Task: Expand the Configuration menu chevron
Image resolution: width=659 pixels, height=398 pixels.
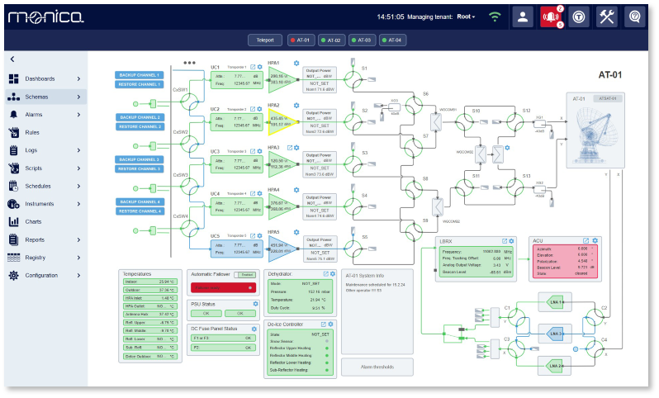Action: pos(78,275)
